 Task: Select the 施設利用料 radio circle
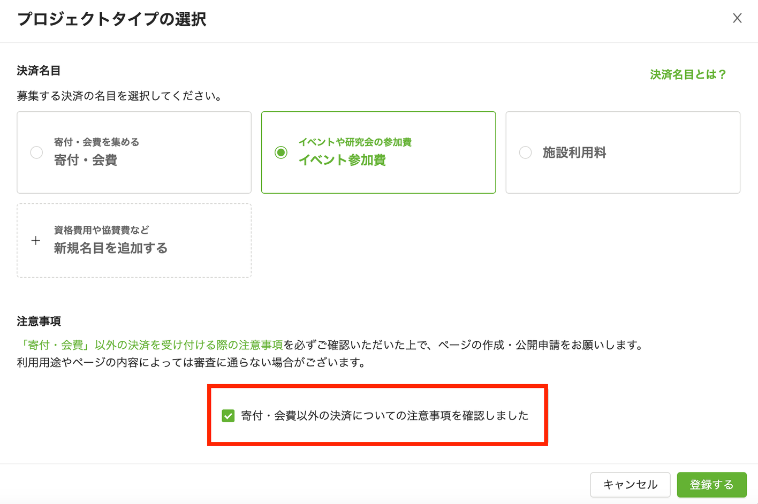coord(526,152)
